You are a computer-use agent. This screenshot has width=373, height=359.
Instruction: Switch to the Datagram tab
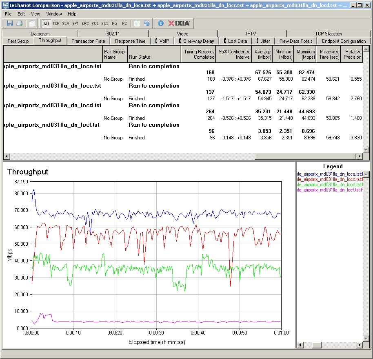click(x=40, y=34)
